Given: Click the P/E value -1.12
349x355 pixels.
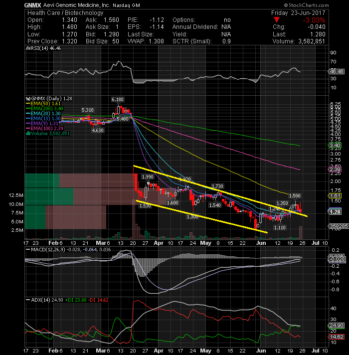Looking at the screenshot, I should point(157,20).
